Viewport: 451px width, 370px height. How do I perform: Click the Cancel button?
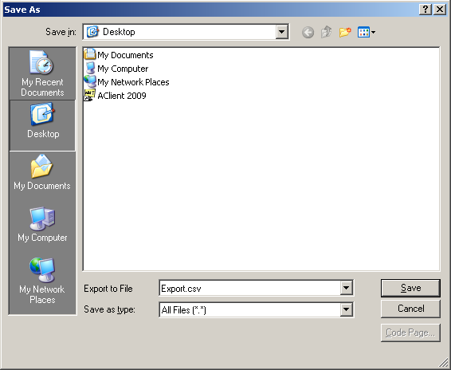click(410, 309)
